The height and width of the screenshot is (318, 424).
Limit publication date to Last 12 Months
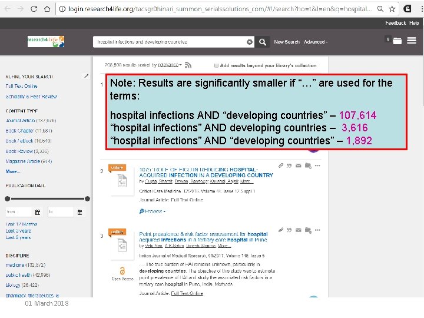click(21, 224)
